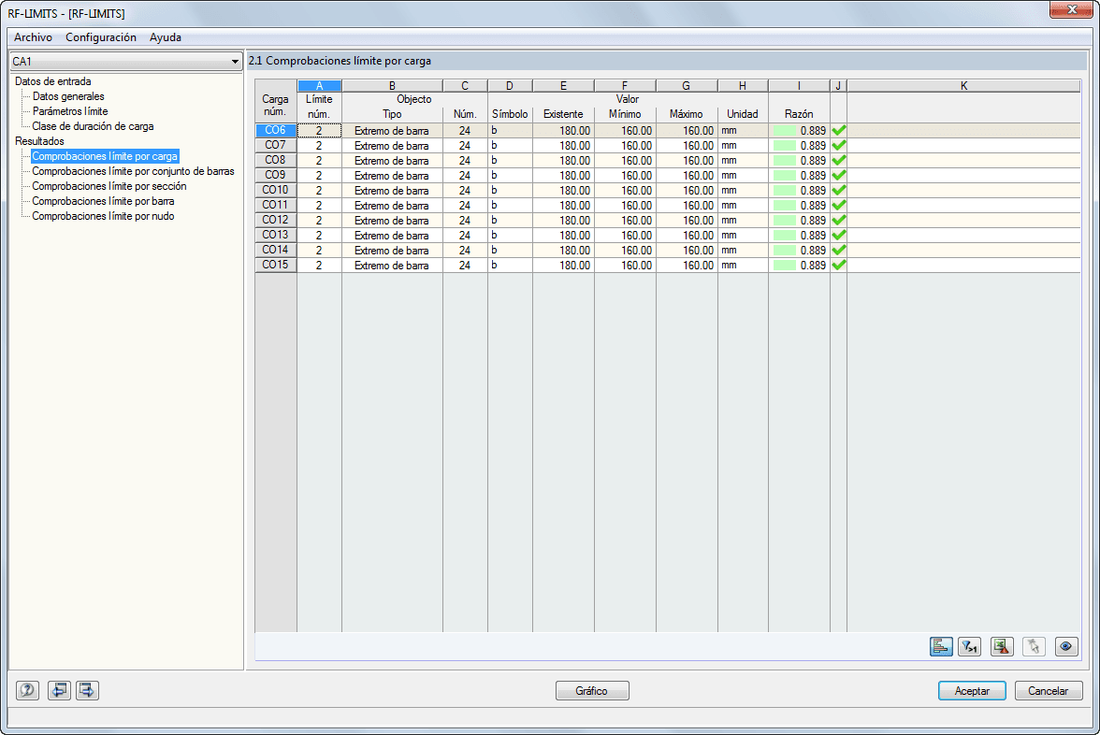
Task: Select Clase de duración de carga
Action: pos(93,126)
